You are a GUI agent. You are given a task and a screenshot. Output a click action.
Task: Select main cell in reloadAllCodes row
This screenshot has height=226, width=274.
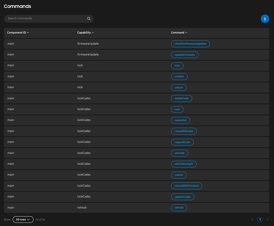click(x=11, y=131)
